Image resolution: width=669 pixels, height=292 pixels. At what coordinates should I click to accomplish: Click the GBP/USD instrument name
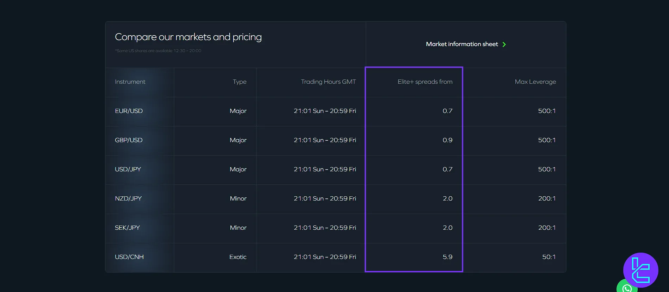[x=129, y=140]
